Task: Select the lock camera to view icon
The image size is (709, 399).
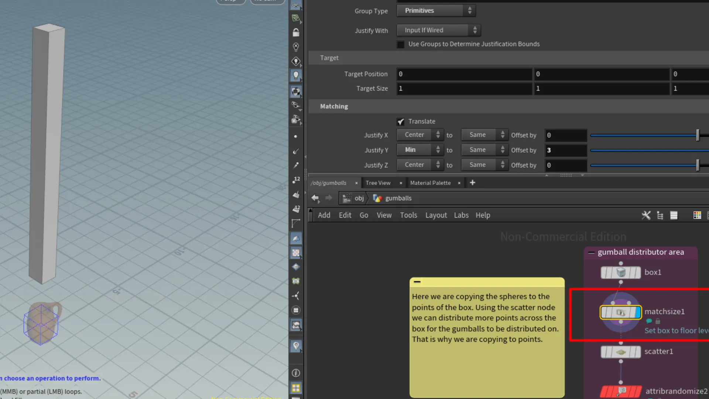Action: pos(296,33)
